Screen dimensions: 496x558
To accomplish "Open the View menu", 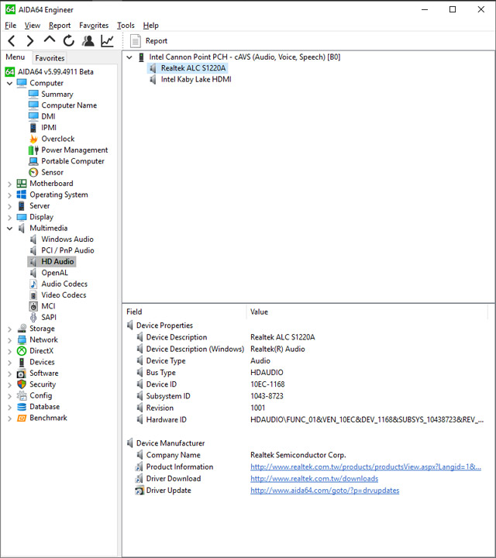I will 33,26.
